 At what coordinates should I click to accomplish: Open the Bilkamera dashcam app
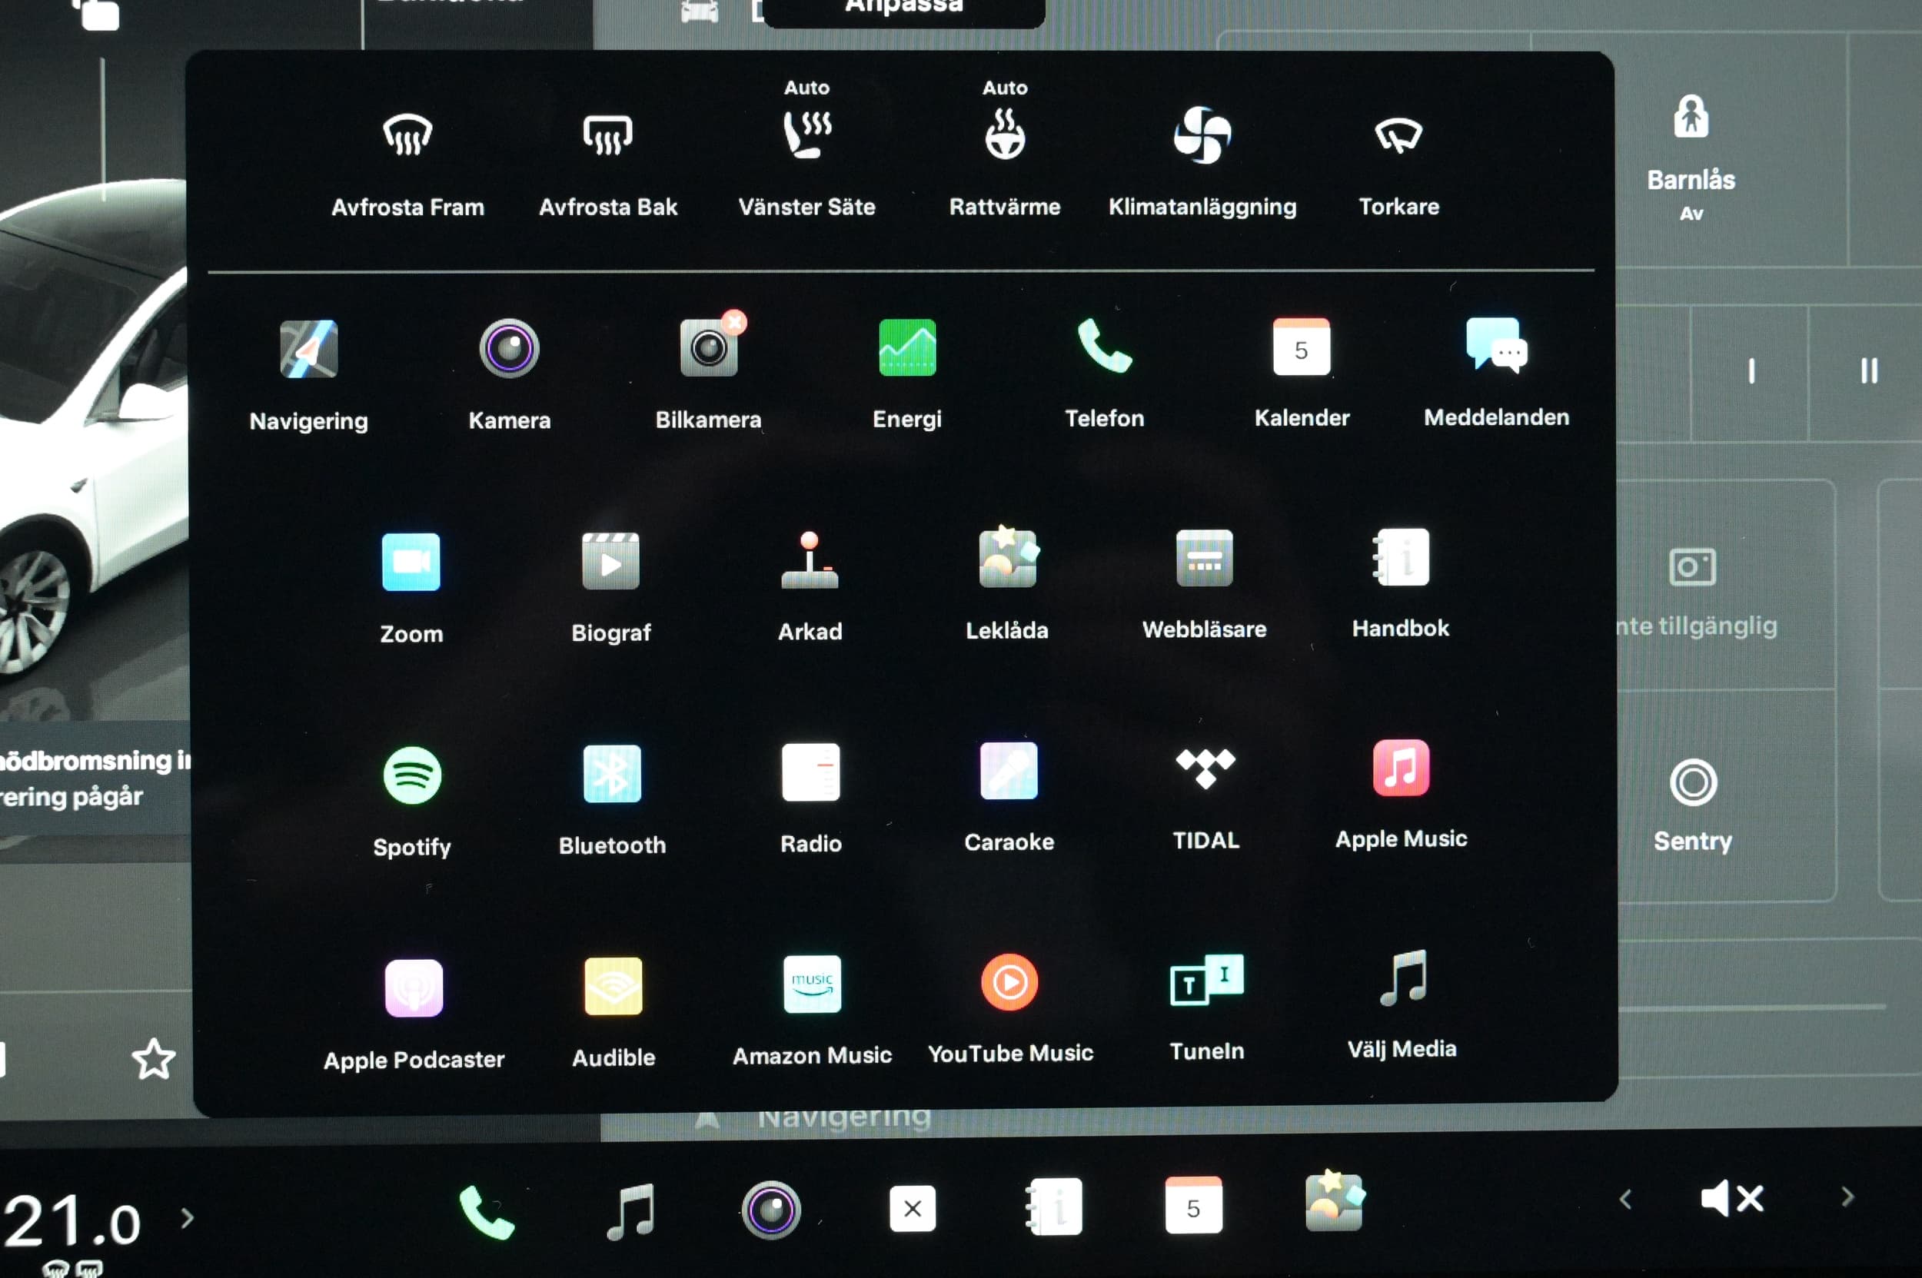[x=709, y=371]
